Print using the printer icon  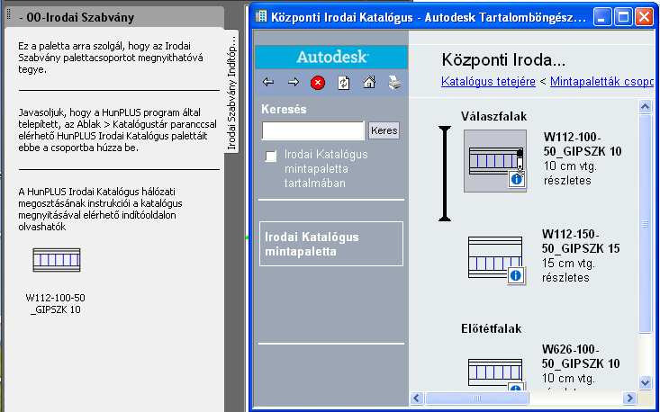(x=394, y=83)
